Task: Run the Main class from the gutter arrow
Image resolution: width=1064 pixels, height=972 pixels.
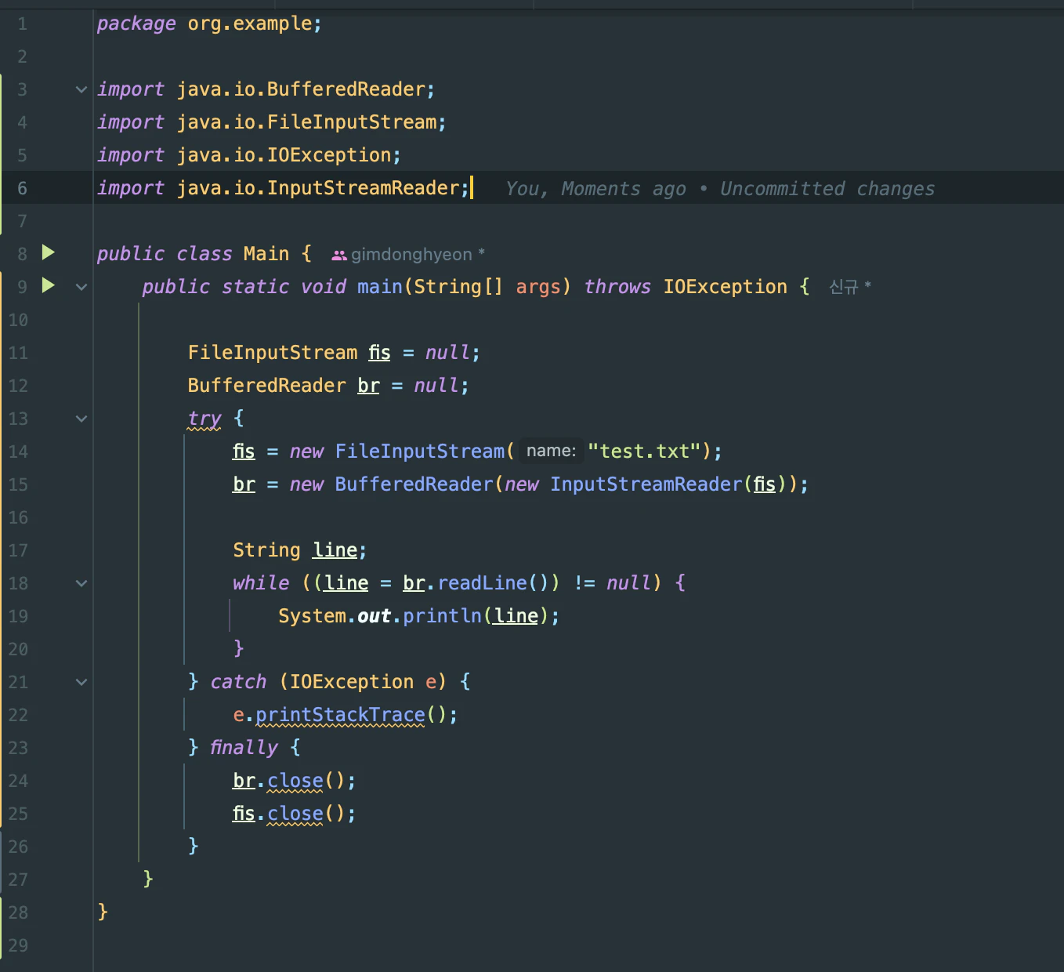Action: 49,252
